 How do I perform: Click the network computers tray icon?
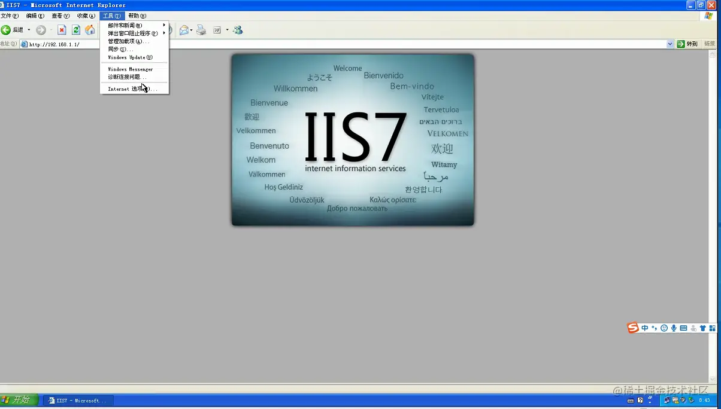coord(668,400)
